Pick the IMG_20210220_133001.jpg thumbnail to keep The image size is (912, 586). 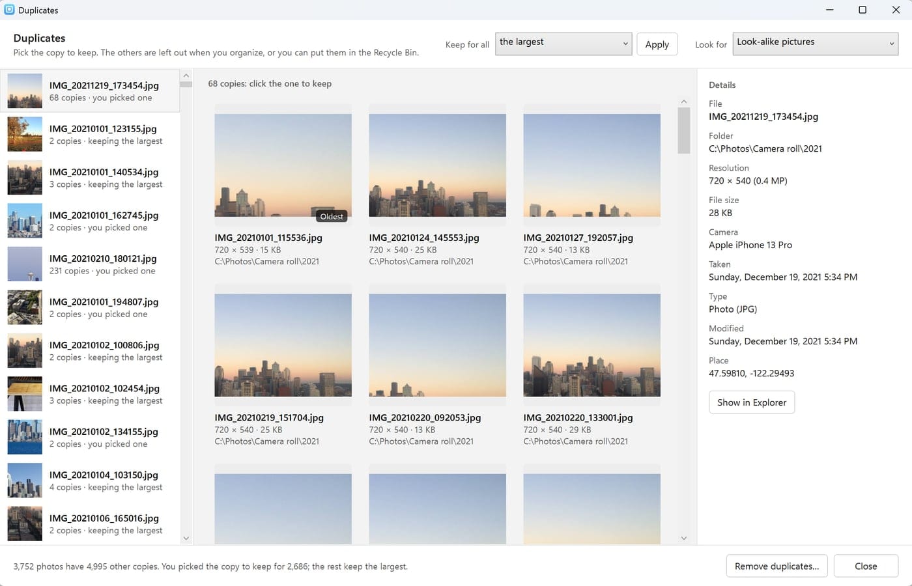pyautogui.click(x=591, y=345)
